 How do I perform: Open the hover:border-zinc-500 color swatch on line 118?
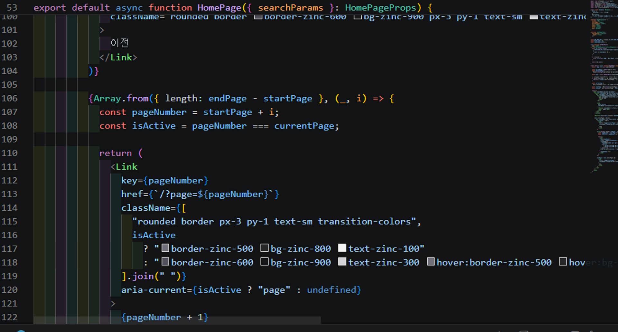(x=431, y=262)
